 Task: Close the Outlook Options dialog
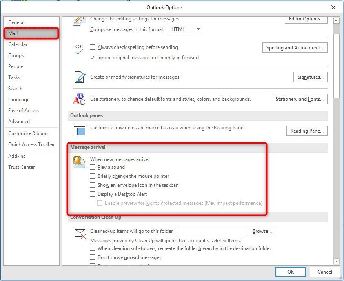[x=333, y=7]
